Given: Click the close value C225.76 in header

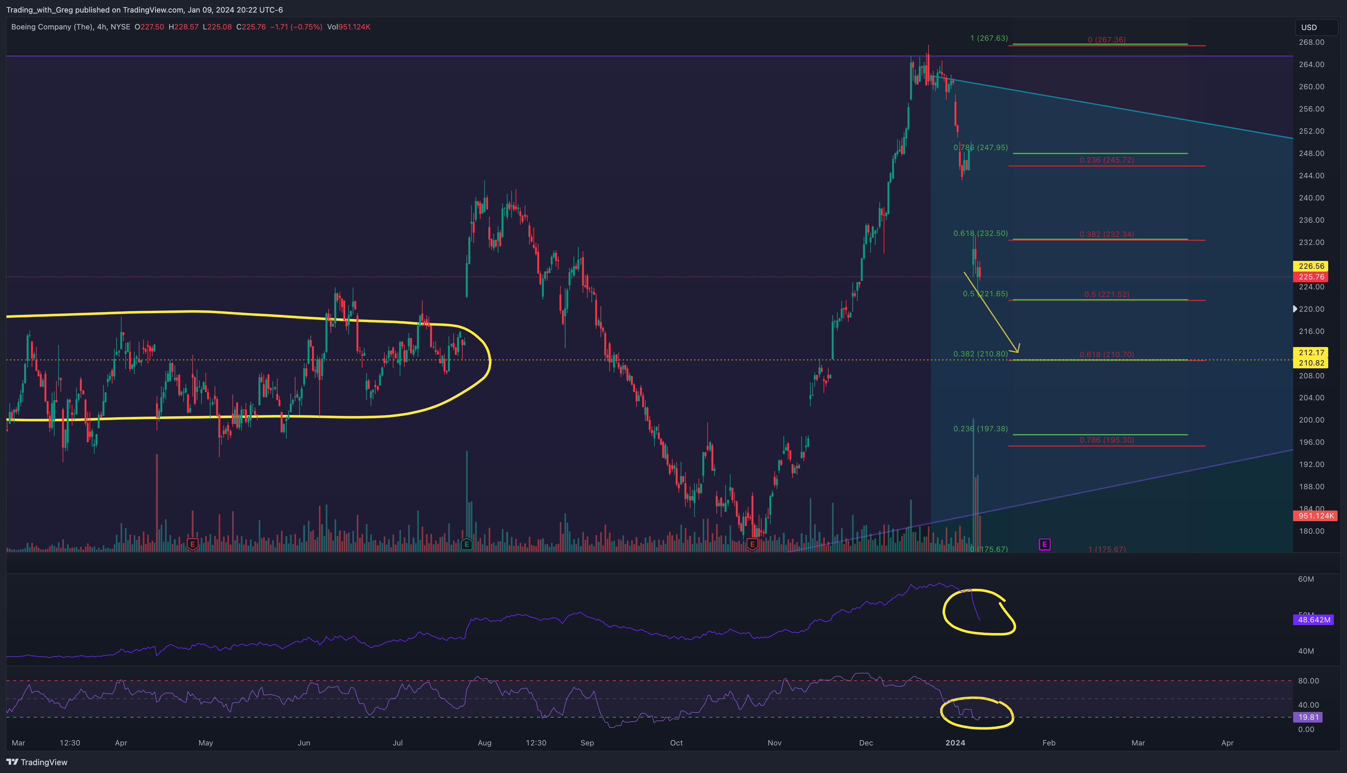Looking at the screenshot, I should [x=251, y=27].
